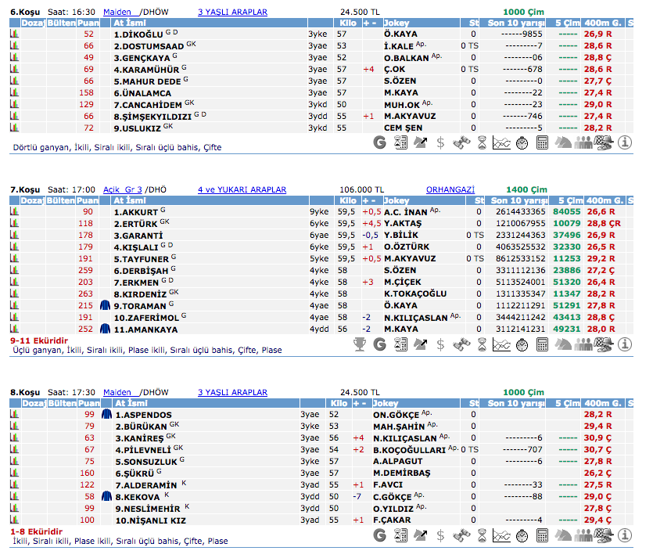The height and width of the screenshot is (558, 653).
Task: Click the trophy icon in race 7 toolbar
Action: pyautogui.click(x=360, y=343)
